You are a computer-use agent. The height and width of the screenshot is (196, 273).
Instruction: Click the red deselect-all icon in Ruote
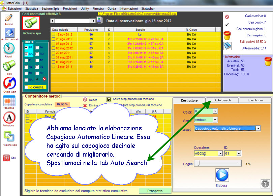click(44, 79)
